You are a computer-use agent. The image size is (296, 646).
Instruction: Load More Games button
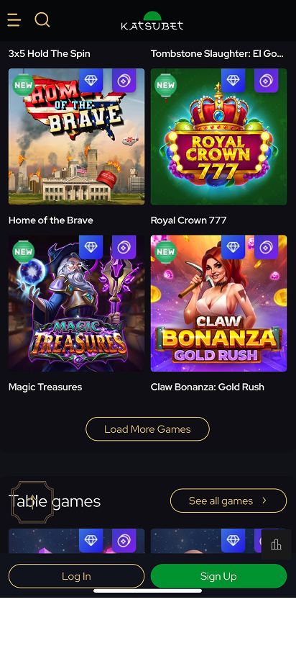tap(147, 429)
